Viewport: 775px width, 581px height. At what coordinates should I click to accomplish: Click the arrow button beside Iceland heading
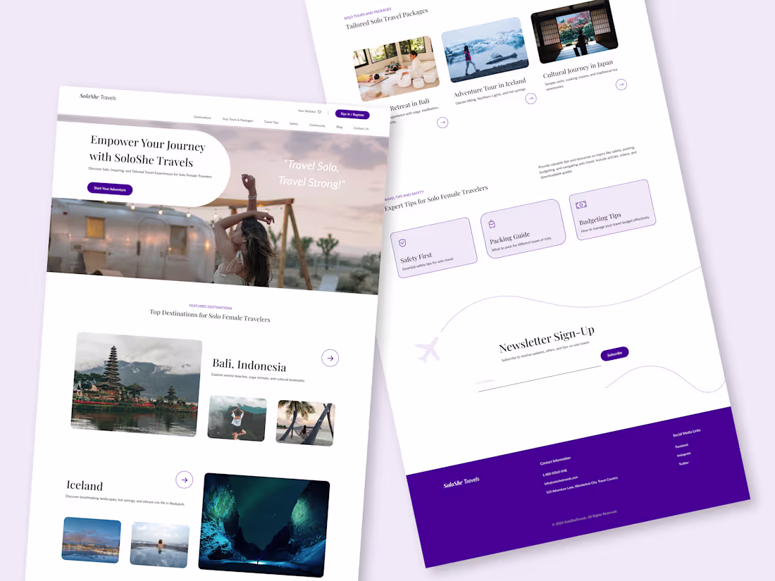tap(184, 480)
